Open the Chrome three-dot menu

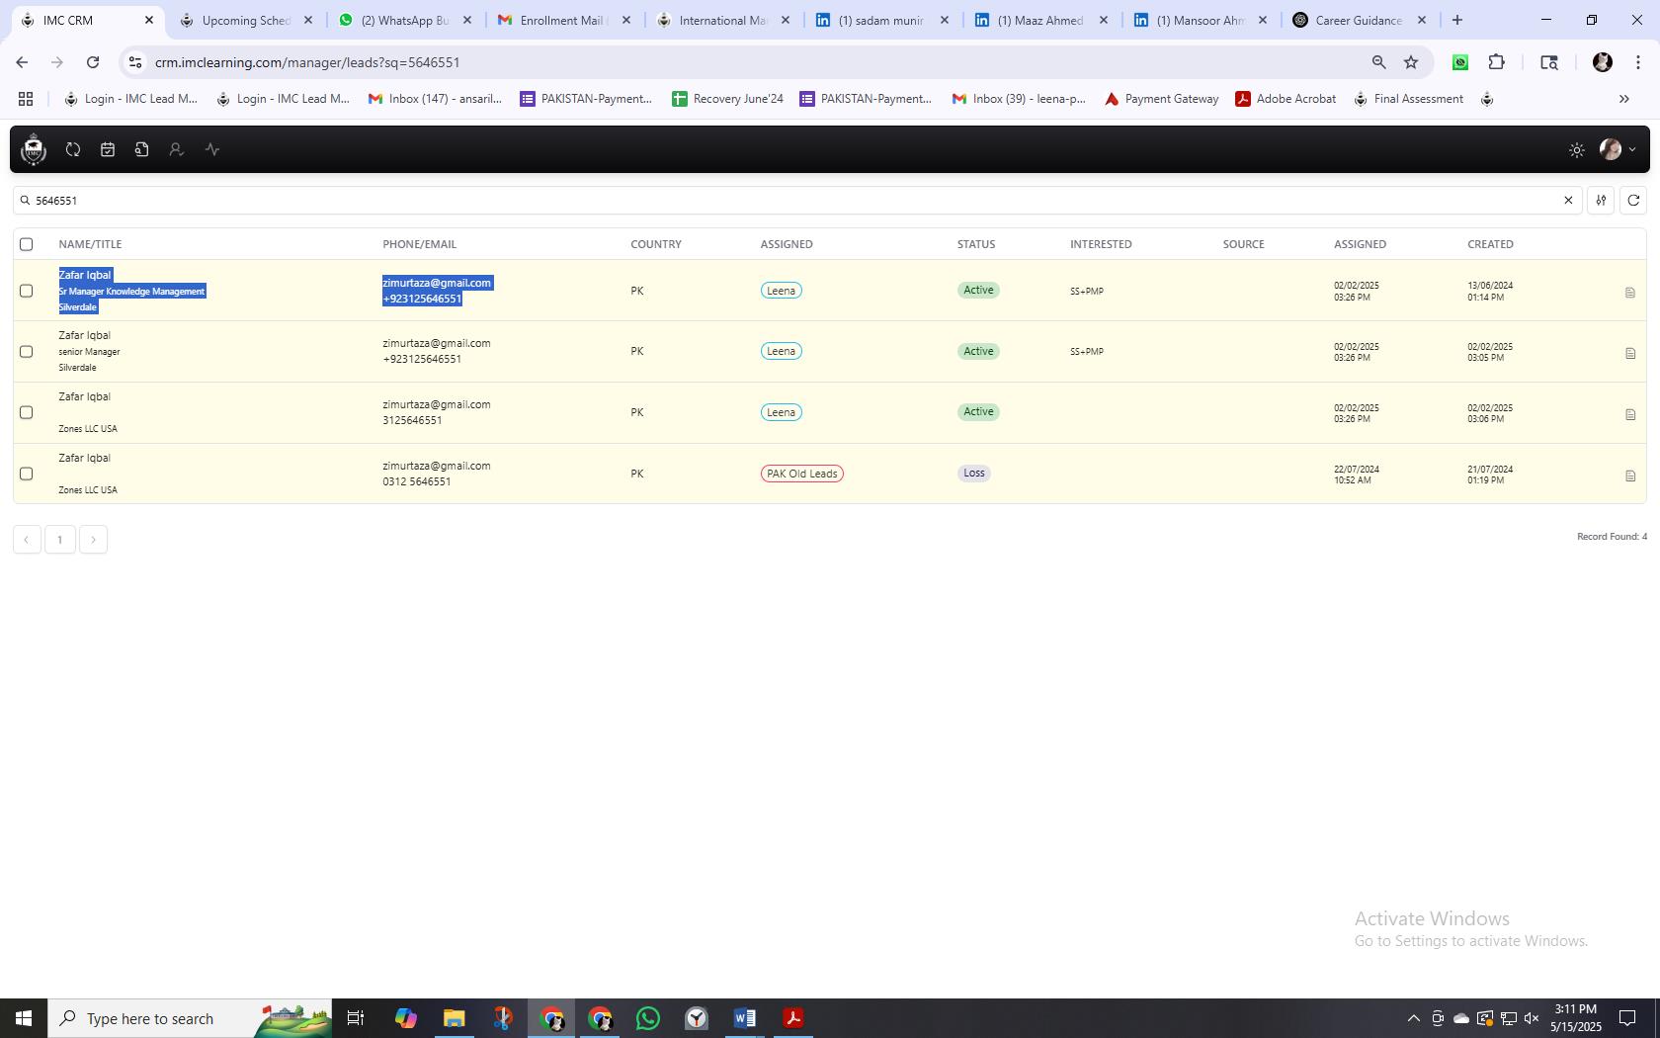[x=1638, y=62]
